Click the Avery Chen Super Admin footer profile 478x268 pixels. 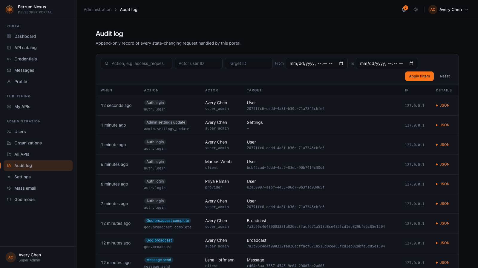(38, 257)
